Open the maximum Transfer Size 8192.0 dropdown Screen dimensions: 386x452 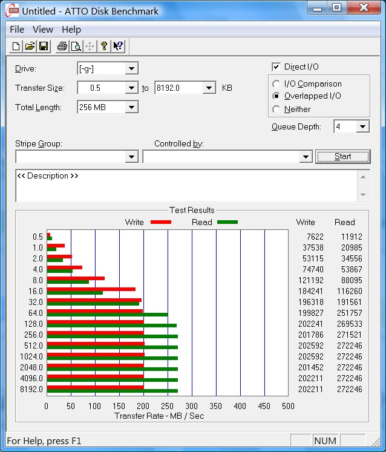(209, 88)
